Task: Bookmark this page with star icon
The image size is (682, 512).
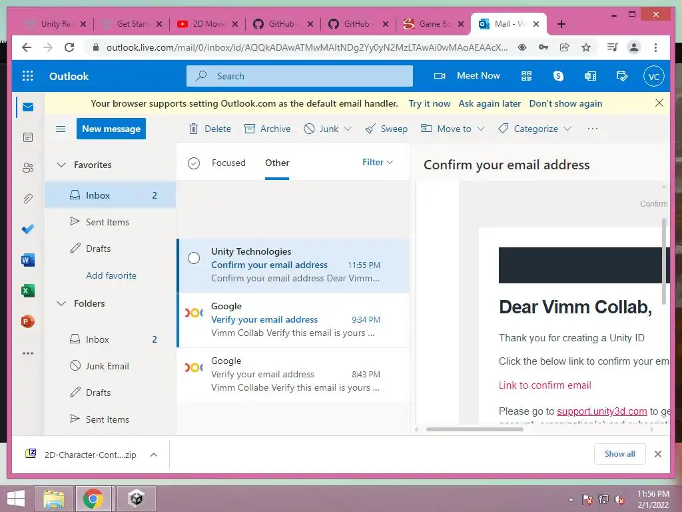Action: click(586, 47)
